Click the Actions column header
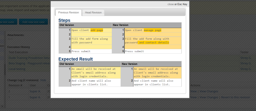This screenshot has width=256, height=111. pyautogui.click(x=195, y=85)
